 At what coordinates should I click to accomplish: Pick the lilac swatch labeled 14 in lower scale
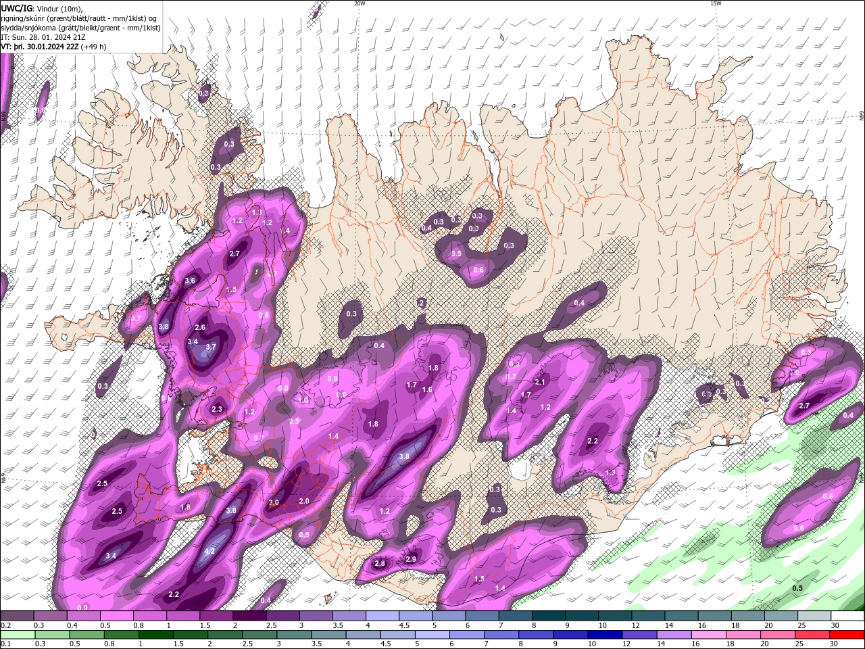(674, 635)
